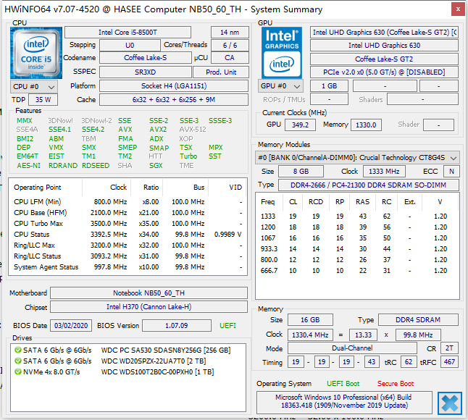Image resolution: width=468 pixels, height=420 pixels.
Task: Click the GPU clock value 349.2
Action: (x=300, y=125)
